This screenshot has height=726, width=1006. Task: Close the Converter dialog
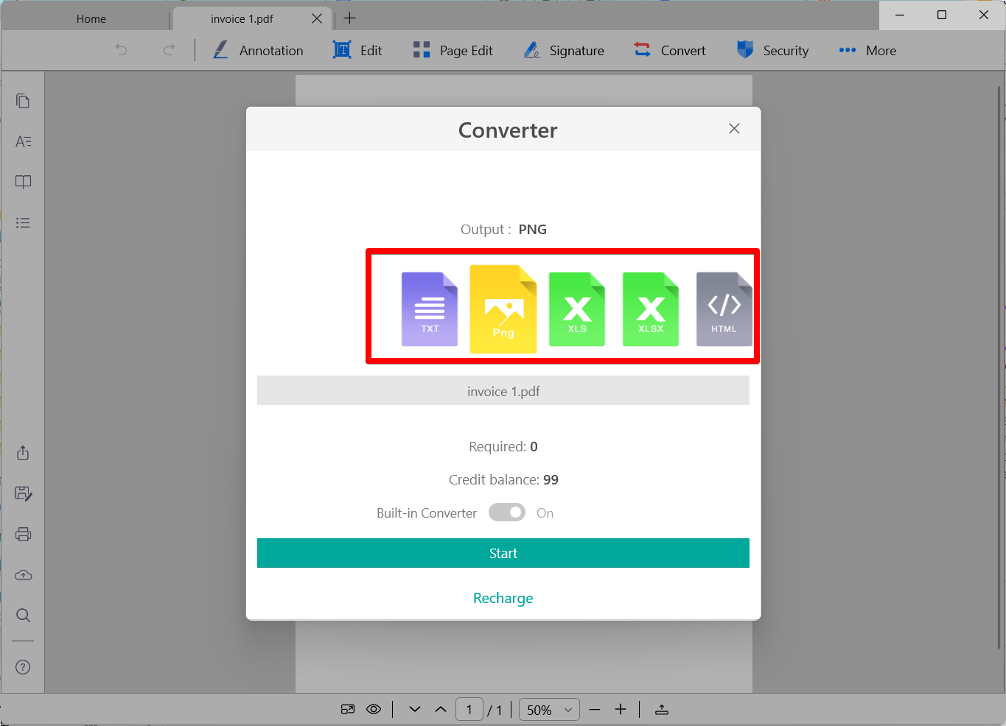pos(734,129)
